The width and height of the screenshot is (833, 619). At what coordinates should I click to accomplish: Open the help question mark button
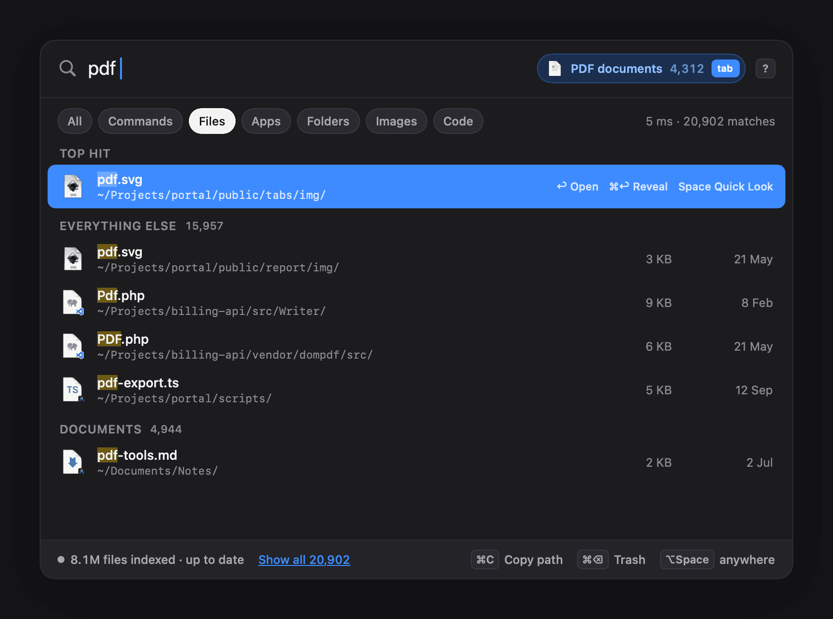tap(765, 68)
